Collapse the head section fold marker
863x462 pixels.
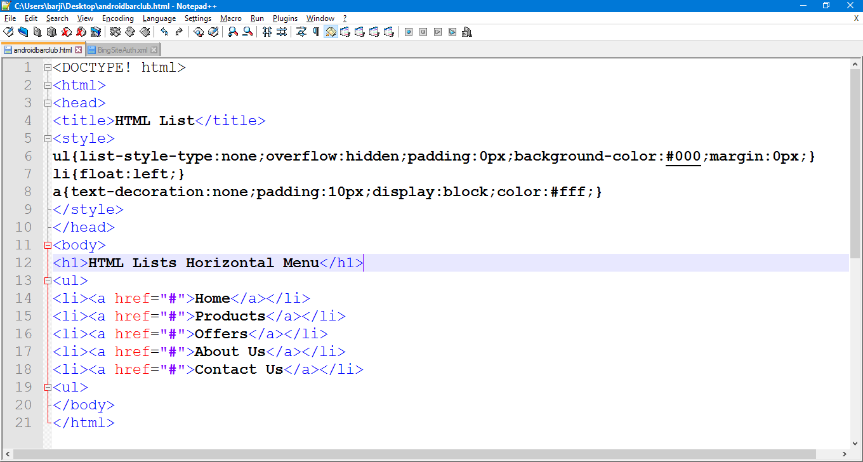pyautogui.click(x=47, y=103)
